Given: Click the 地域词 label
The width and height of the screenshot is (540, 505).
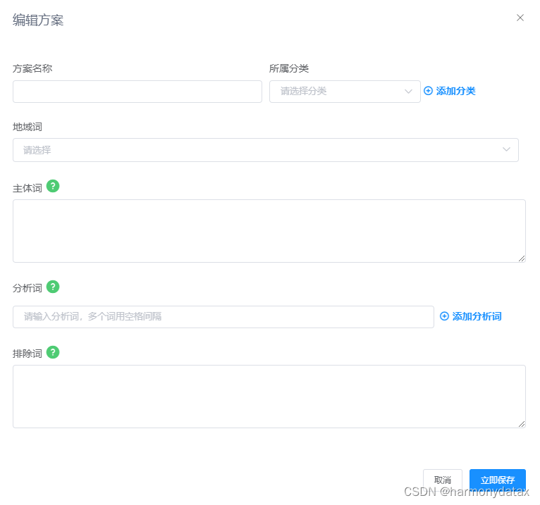Looking at the screenshot, I should click(27, 127).
